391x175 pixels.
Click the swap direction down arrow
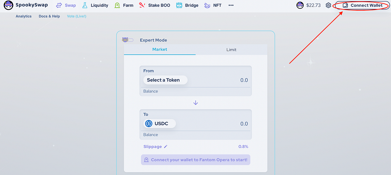point(195,103)
